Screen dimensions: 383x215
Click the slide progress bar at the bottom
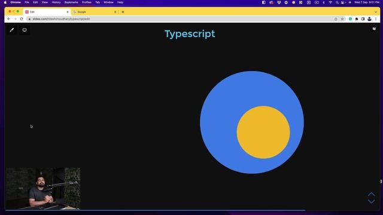click(x=155, y=210)
